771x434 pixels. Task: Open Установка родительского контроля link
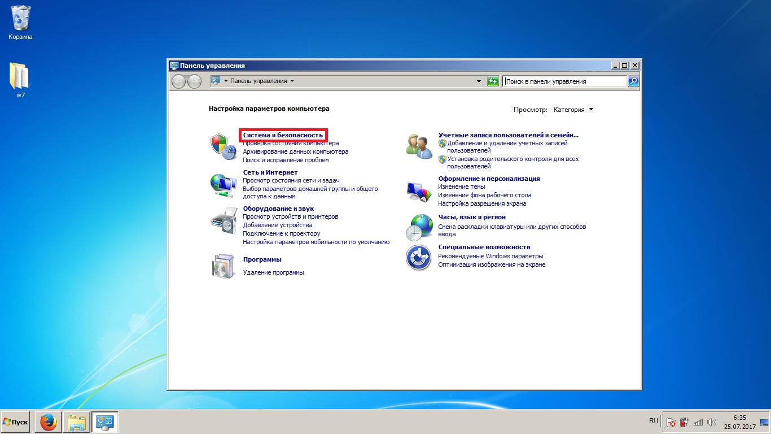click(x=513, y=163)
